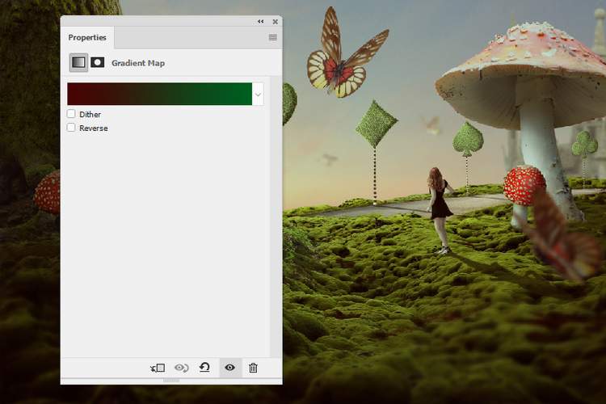Viewport: 606px width, 404px height.
Task: Open the gradient picker dropdown arrow
Action: pyautogui.click(x=258, y=95)
